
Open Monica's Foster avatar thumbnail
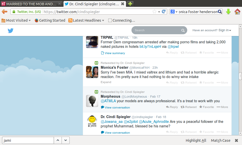[x=92, y=72]
